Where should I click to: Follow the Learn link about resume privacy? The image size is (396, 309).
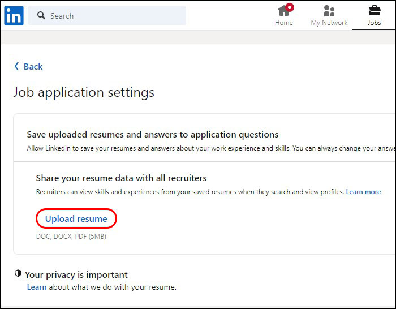pyautogui.click(x=37, y=287)
